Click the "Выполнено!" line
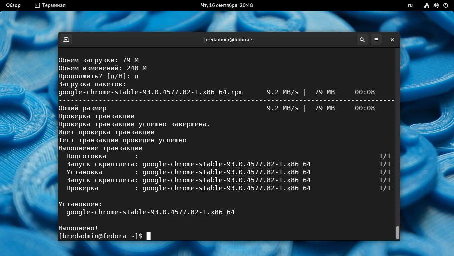Viewport: 454px width, 256px height. click(x=78, y=228)
